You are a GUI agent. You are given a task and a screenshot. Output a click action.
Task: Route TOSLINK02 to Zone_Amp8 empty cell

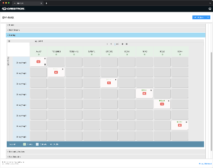[x=74, y=136]
